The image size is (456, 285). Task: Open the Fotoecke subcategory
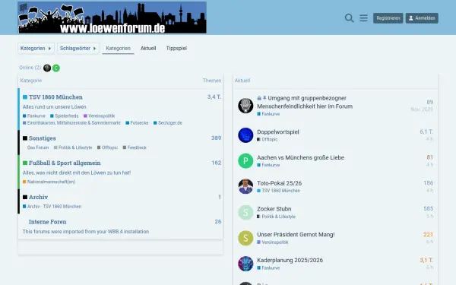[x=137, y=123]
